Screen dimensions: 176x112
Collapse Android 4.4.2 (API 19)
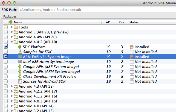click(x=12, y=42)
